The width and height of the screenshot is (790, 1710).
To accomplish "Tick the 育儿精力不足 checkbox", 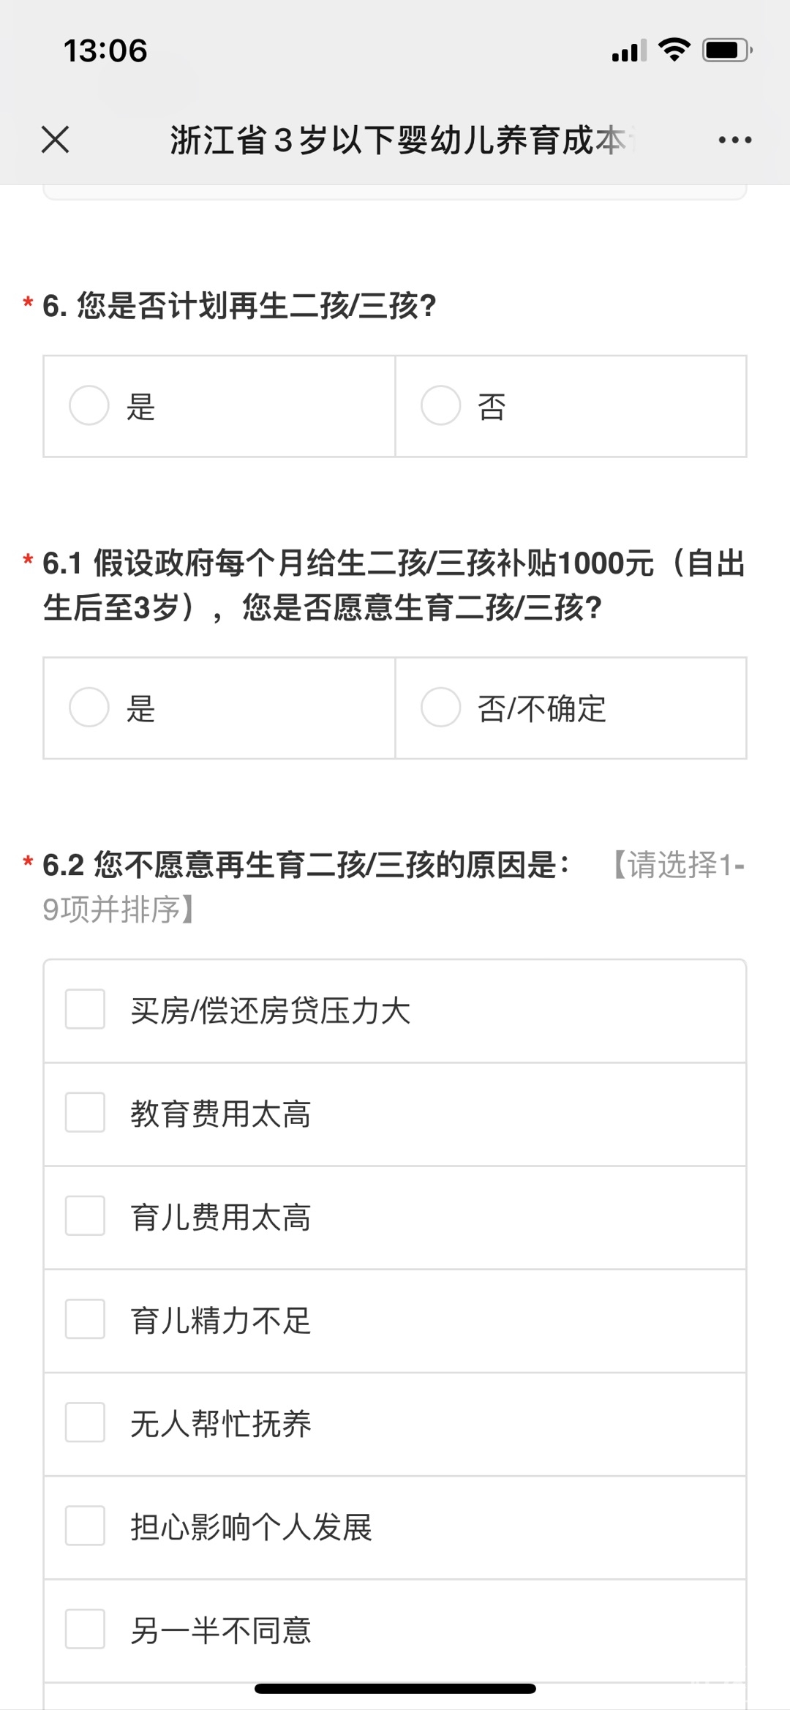I will coord(86,1319).
